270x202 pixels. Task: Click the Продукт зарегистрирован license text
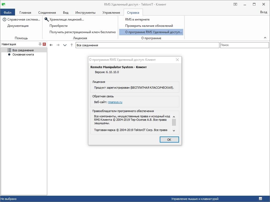(x=134, y=88)
